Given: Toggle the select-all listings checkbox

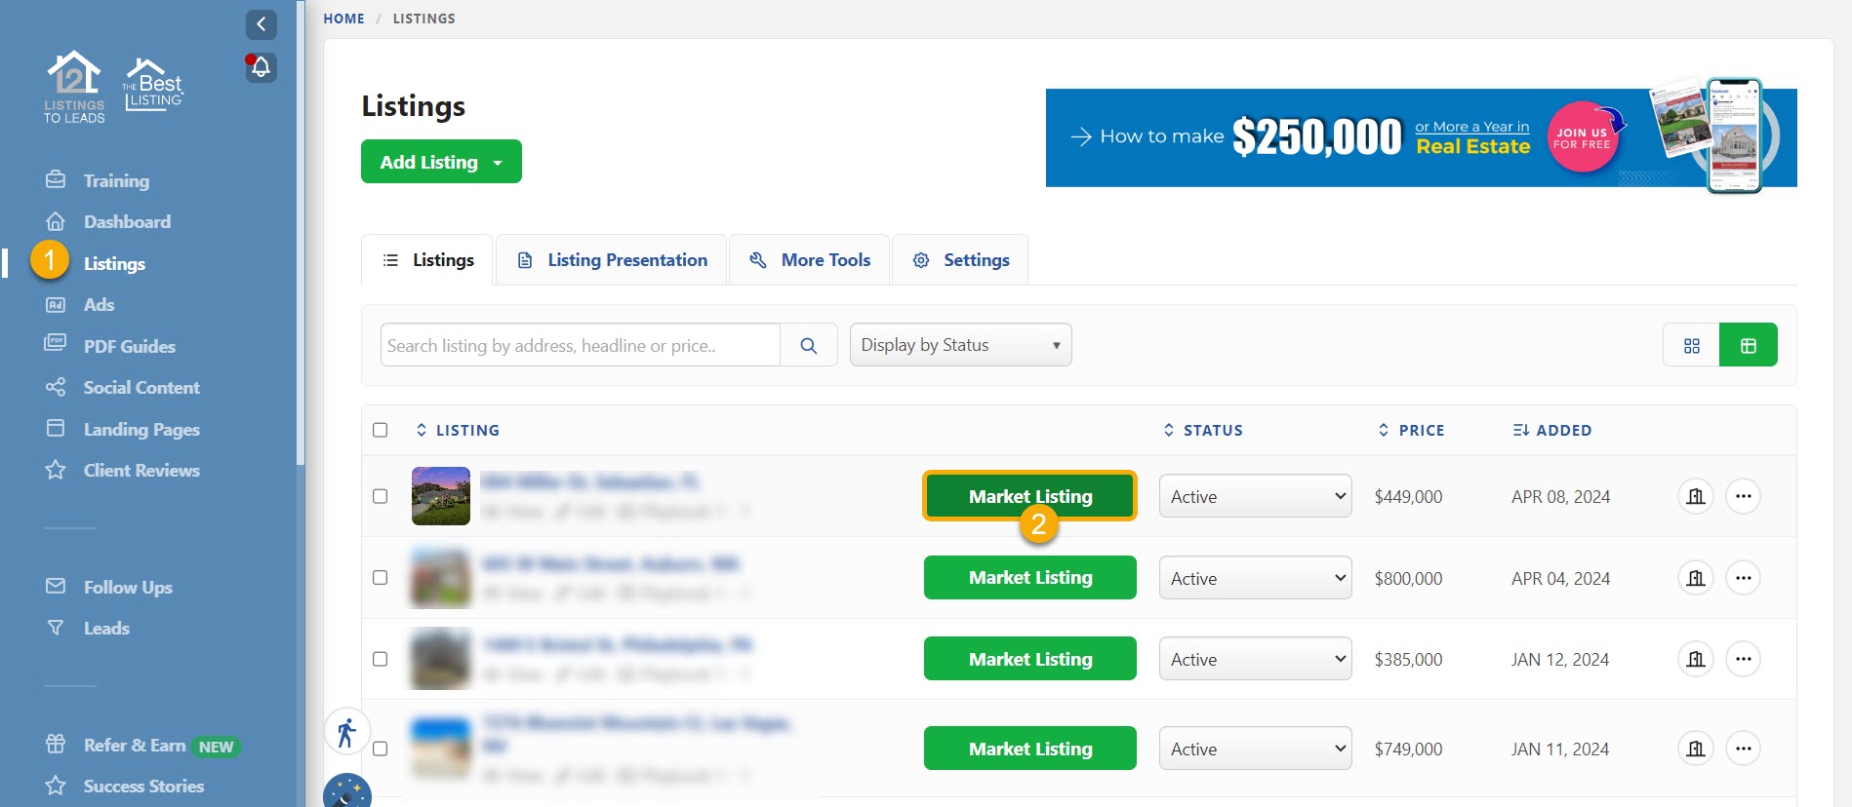Looking at the screenshot, I should [381, 430].
